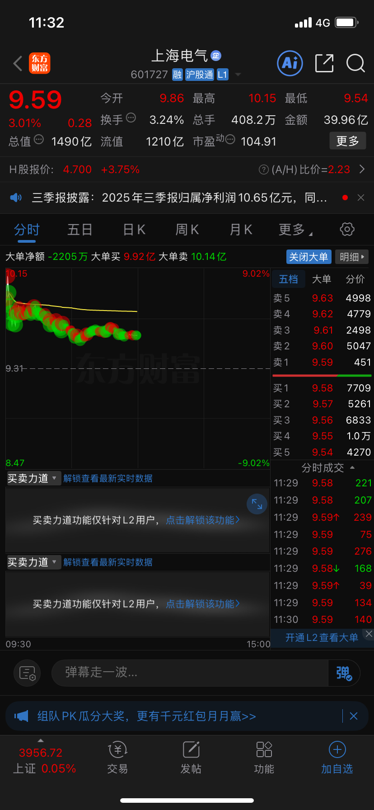Expand the stock code 601727 dropdown arrow
The image size is (374, 810).
[x=238, y=75]
